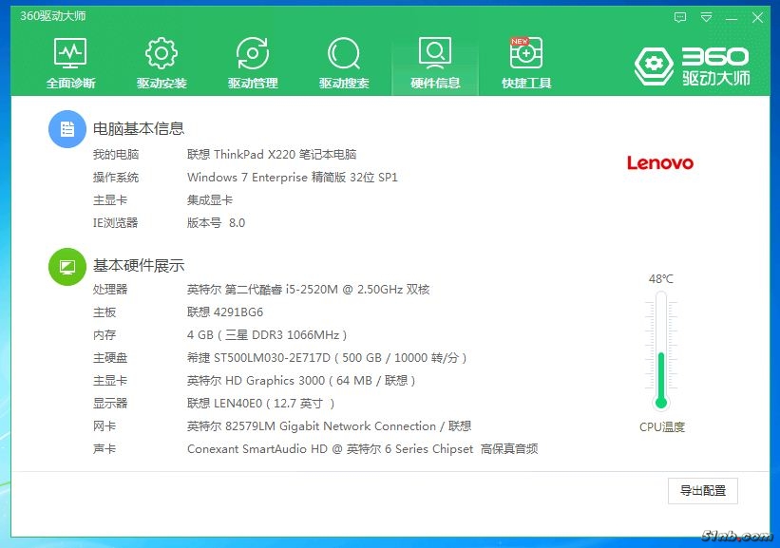Click the 我的电脑 label
780x548 pixels.
[x=115, y=155]
